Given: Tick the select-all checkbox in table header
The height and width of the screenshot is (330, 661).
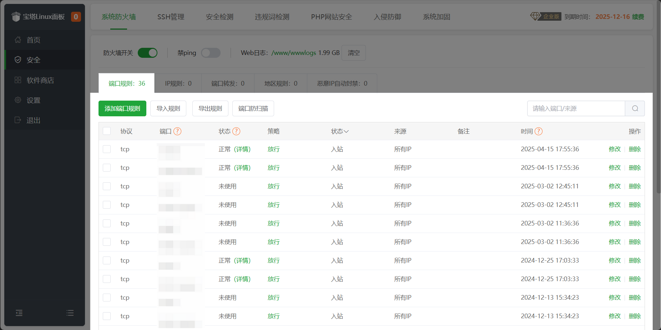Looking at the screenshot, I should (x=107, y=131).
